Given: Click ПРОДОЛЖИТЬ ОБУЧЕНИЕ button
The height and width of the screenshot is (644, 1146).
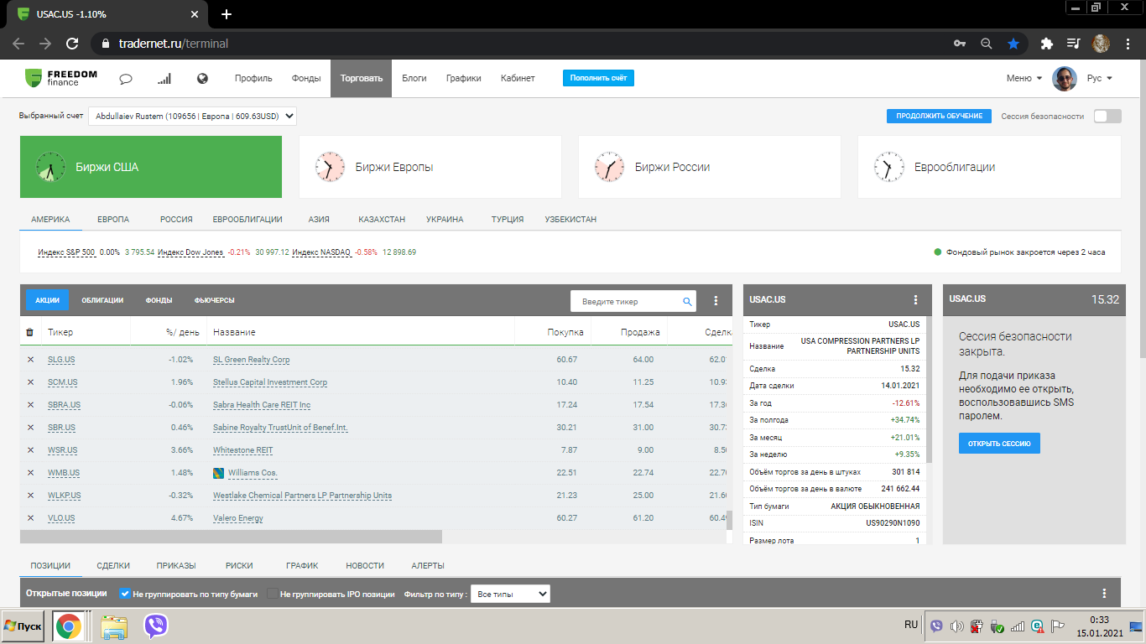Looking at the screenshot, I should point(939,116).
